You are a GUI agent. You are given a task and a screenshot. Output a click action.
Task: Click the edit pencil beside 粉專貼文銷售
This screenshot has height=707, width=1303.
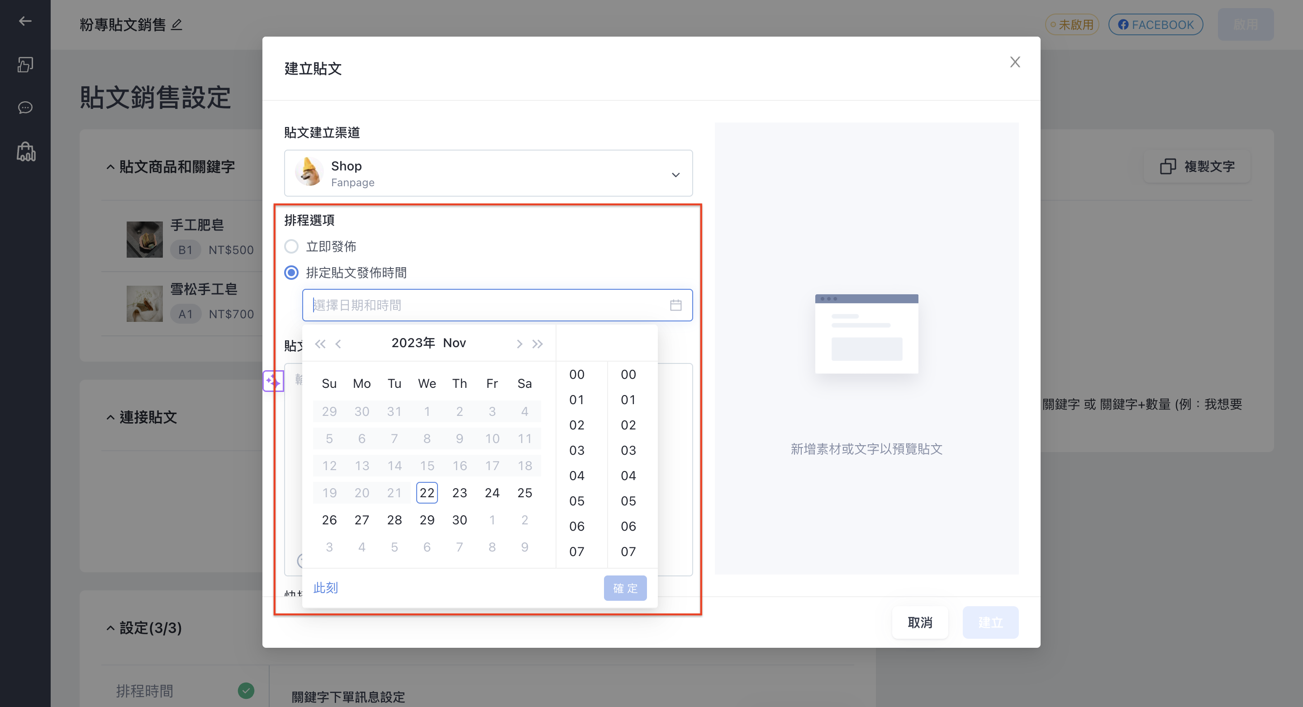[176, 25]
